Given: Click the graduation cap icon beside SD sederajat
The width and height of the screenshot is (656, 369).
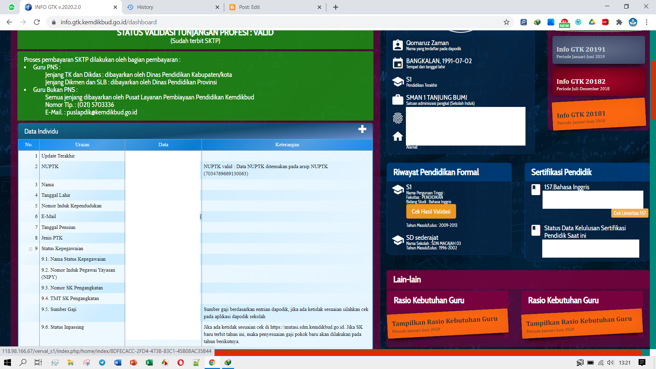Looking at the screenshot, I should pyautogui.click(x=398, y=240).
